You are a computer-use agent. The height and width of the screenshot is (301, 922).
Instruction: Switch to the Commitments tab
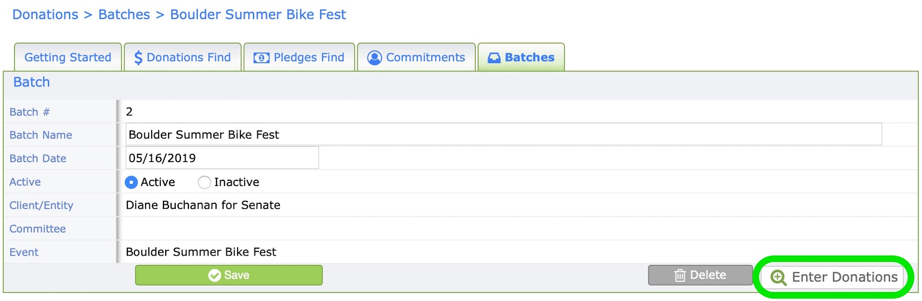pos(416,57)
